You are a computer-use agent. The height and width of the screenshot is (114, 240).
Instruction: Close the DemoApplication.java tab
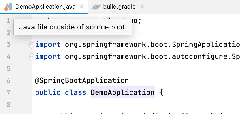[x=82, y=7]
